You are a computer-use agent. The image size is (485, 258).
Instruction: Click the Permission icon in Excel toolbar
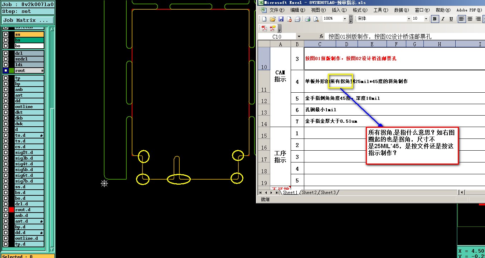coord(289,19)
